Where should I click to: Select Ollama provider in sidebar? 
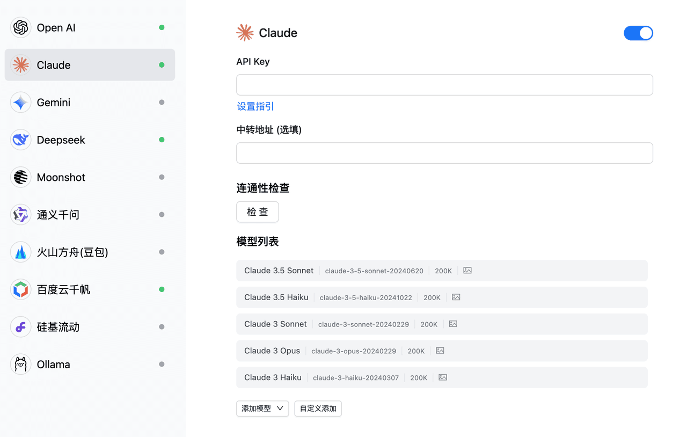click(90, 365)
